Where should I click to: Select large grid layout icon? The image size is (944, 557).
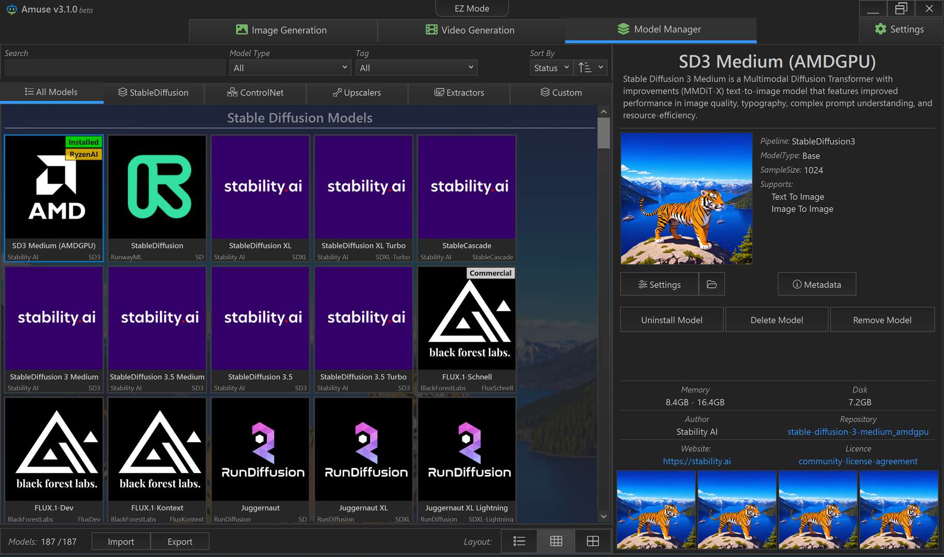[593, 541]
